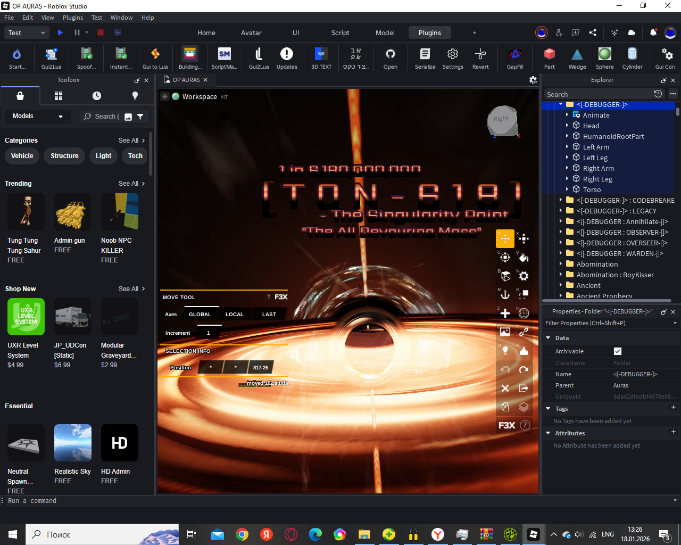This screenshot has height=545, width=681.
Task: Click See All next to Shop New
Action: (x=131, y=289)
